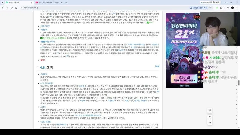Open the tab search dropdown arrow
This screenshot has width=240, height=135.
pos(2,2)
